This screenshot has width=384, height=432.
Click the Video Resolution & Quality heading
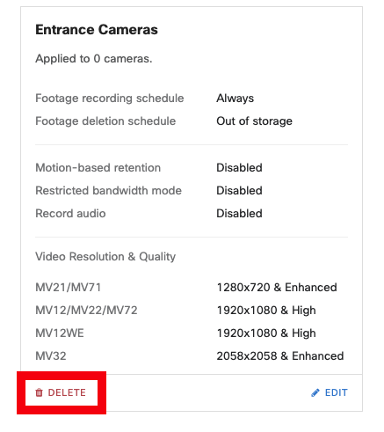coord(105,257)
